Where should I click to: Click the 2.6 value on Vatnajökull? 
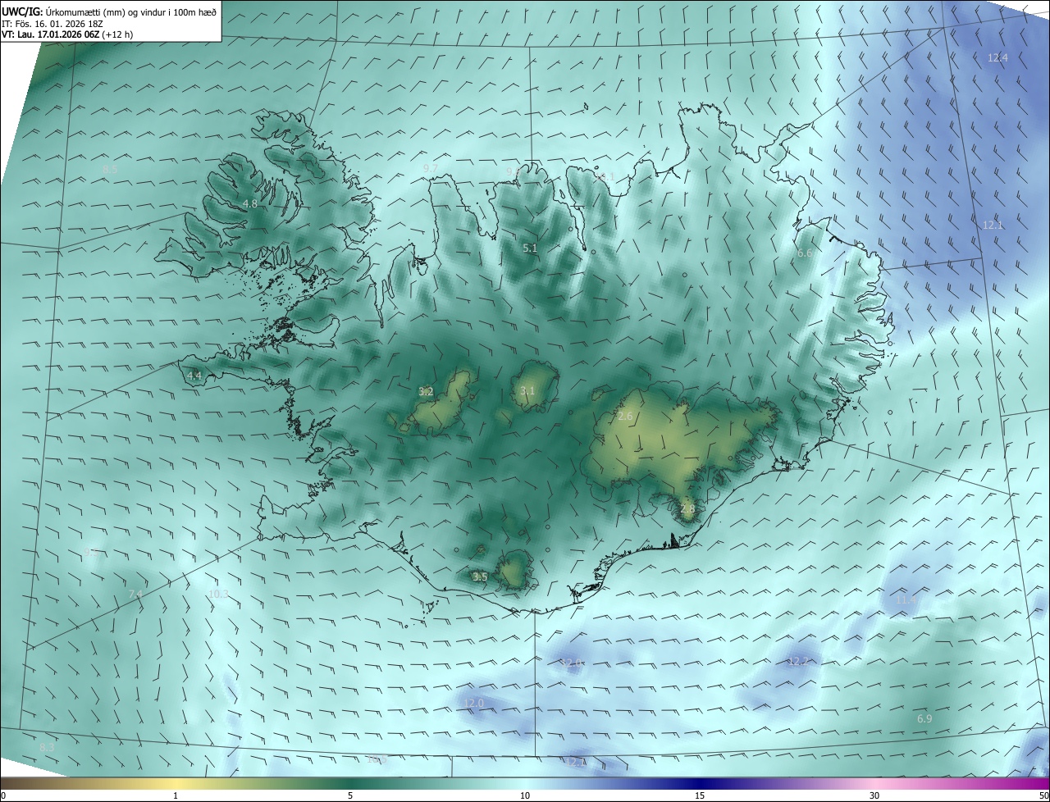pos(625,417)
